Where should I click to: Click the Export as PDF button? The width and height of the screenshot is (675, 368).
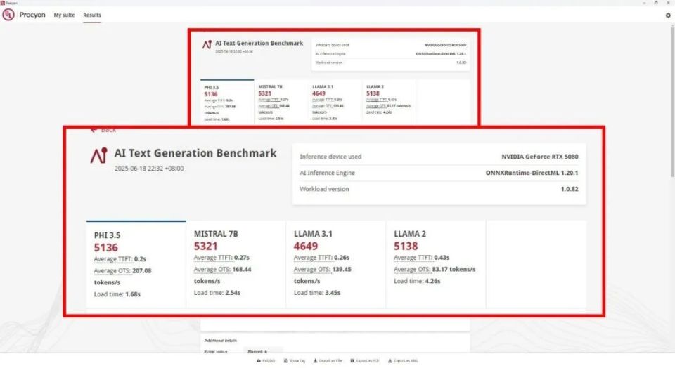(365, 361)
